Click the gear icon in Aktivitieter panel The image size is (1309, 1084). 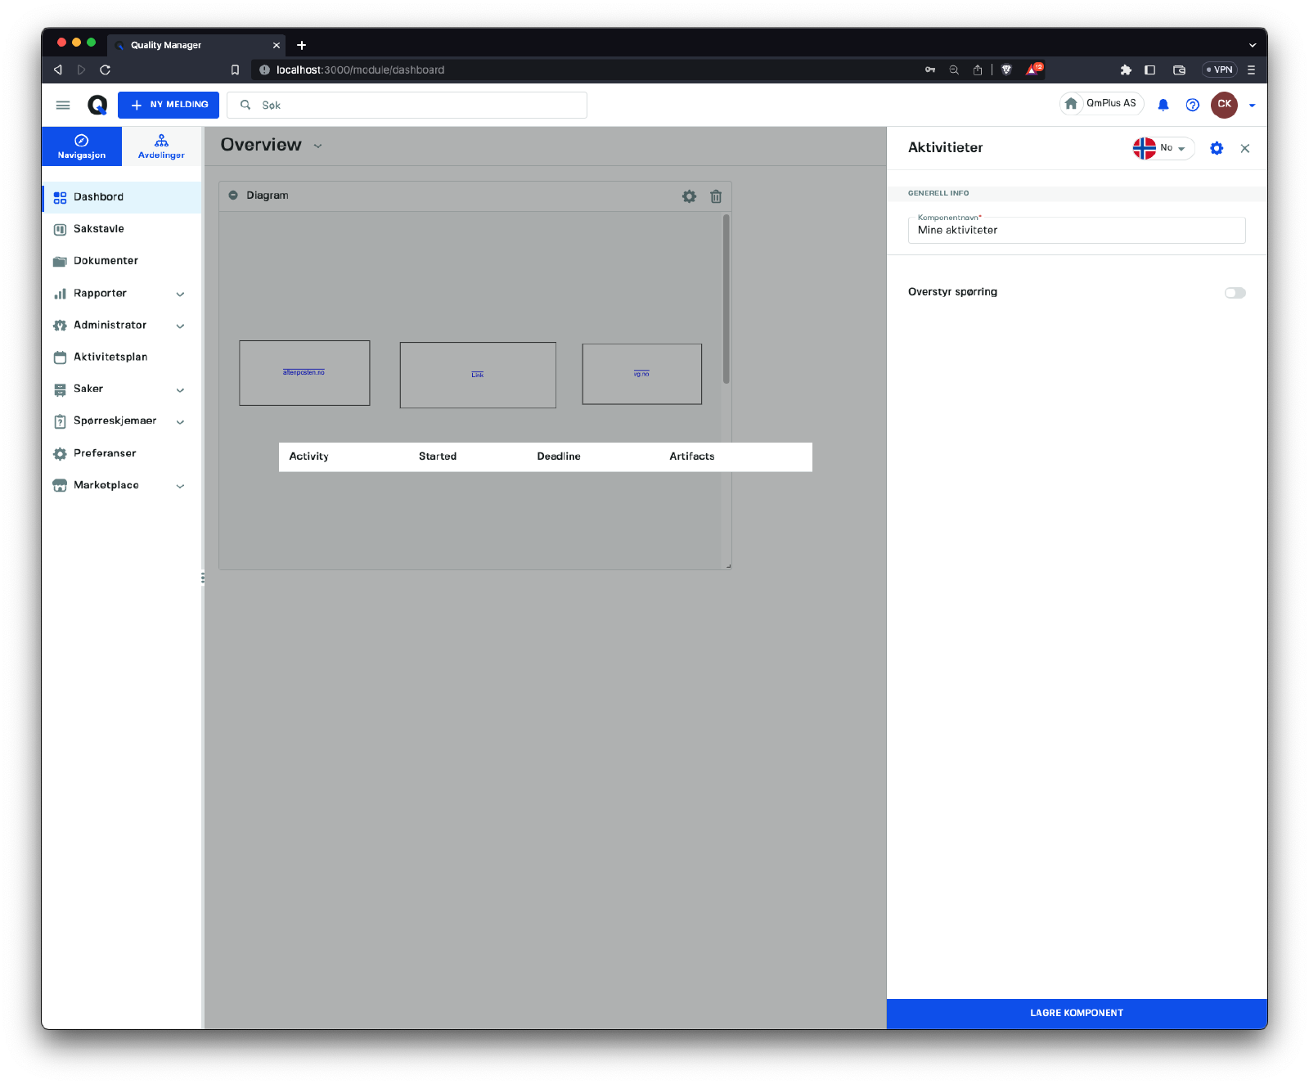tap(1217, 148)
